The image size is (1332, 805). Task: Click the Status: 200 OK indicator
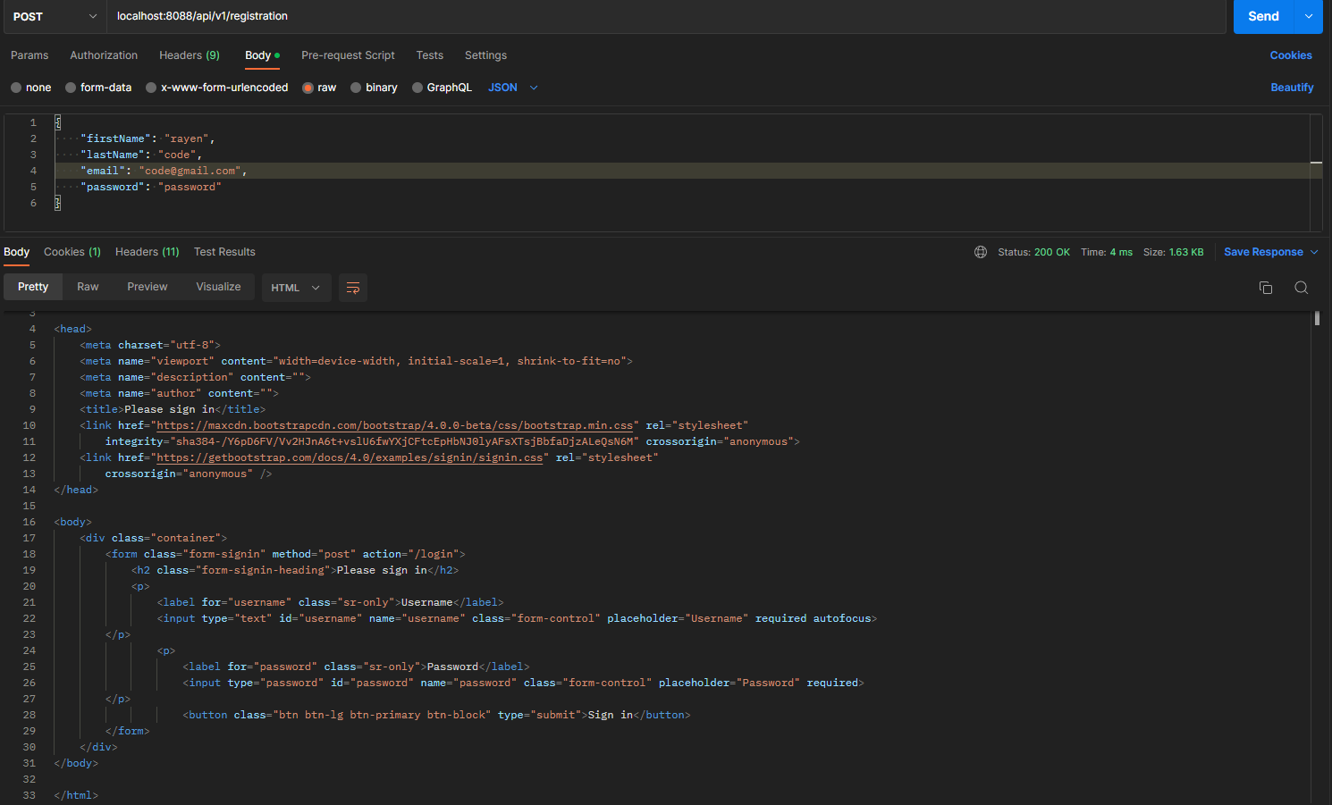point(1033,252)
